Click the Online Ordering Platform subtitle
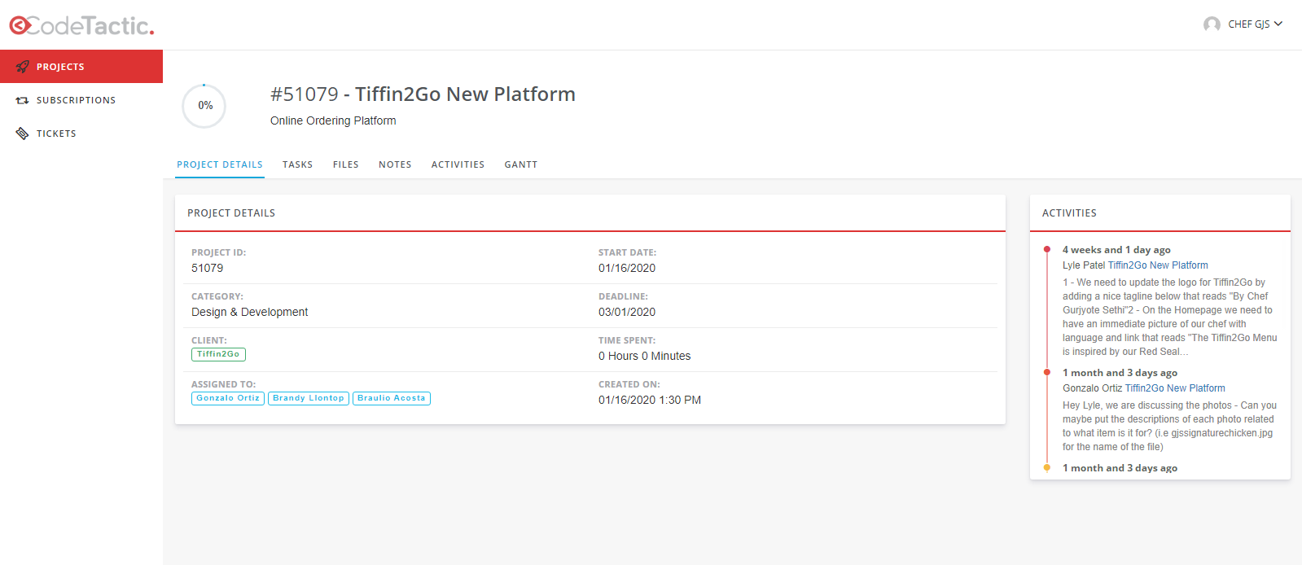Image resolution: width=1302 pixels, height=565 pixels. [333, 120]
